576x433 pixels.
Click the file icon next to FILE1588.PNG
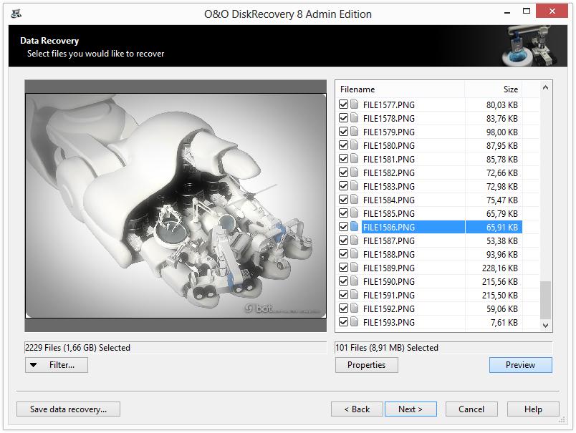click(355, 253)
